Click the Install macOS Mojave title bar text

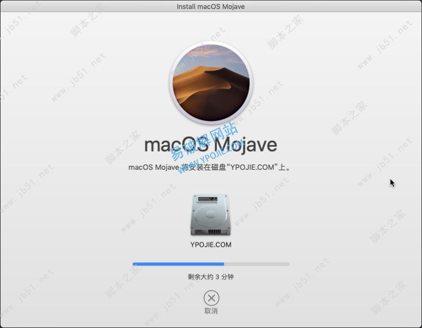(211, 6)
